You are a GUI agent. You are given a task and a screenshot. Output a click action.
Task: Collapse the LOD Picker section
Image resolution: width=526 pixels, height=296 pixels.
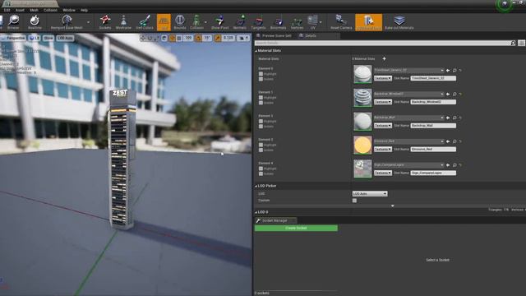click(x=256, y=186)
